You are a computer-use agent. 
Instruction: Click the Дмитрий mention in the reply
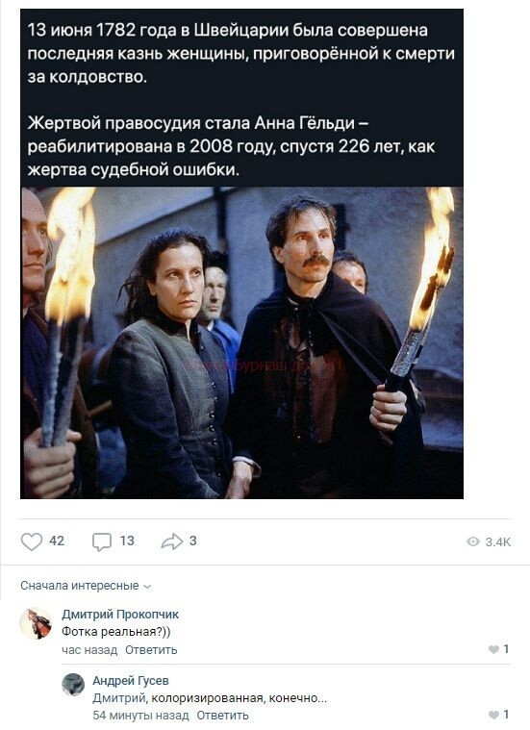120,698
